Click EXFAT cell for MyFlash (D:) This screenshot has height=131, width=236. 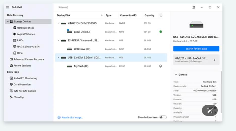point(122,66)
